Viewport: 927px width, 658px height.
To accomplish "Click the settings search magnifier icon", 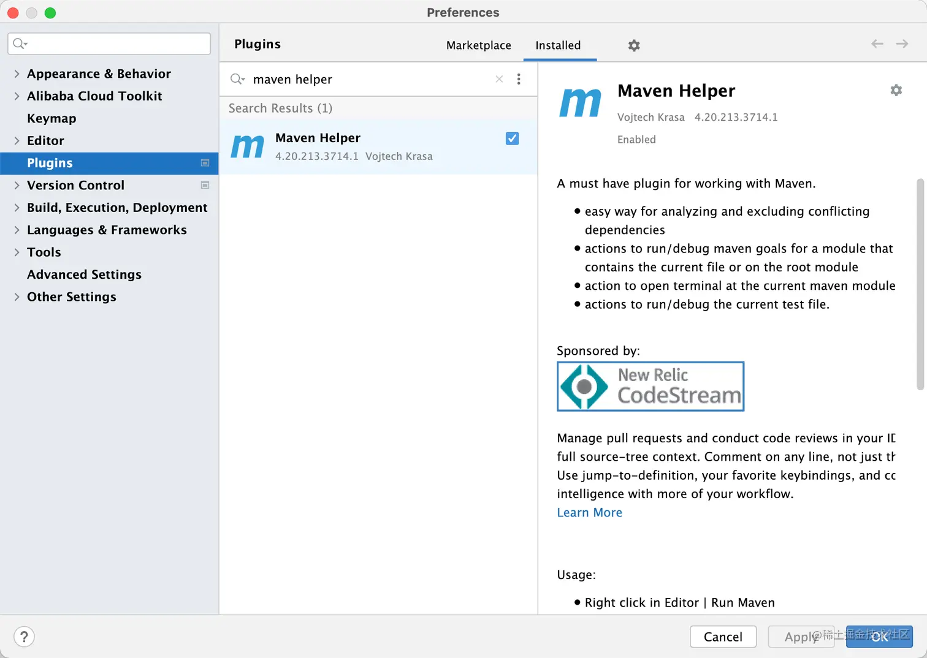I will coord(20,43).
